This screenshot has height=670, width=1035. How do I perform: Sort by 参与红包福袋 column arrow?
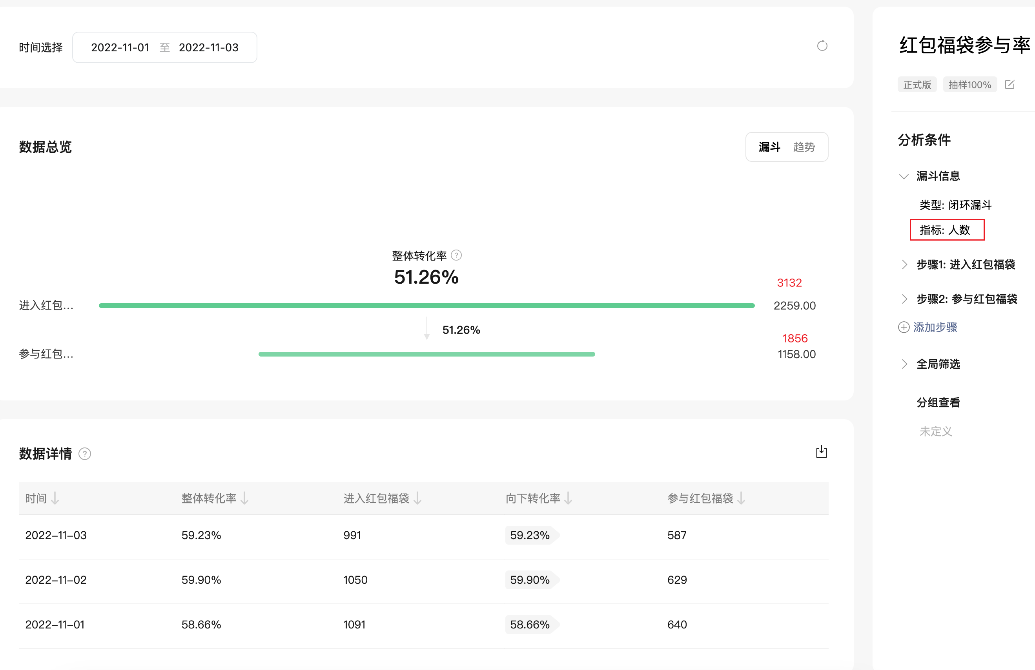tap(742, 498)
